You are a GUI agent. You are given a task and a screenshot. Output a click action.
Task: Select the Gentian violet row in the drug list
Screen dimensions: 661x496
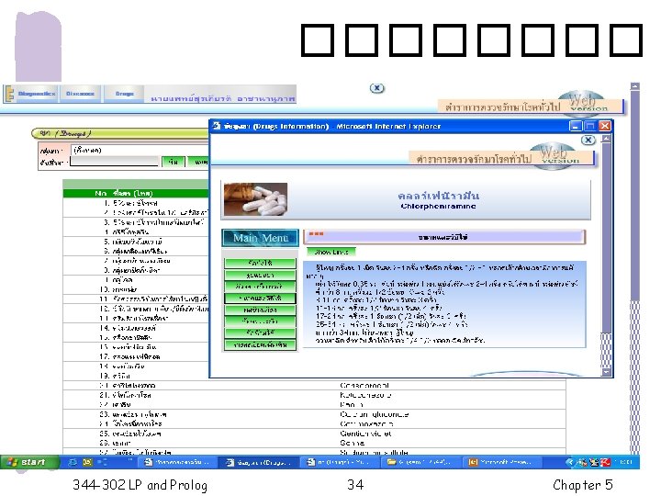(314, 434)
